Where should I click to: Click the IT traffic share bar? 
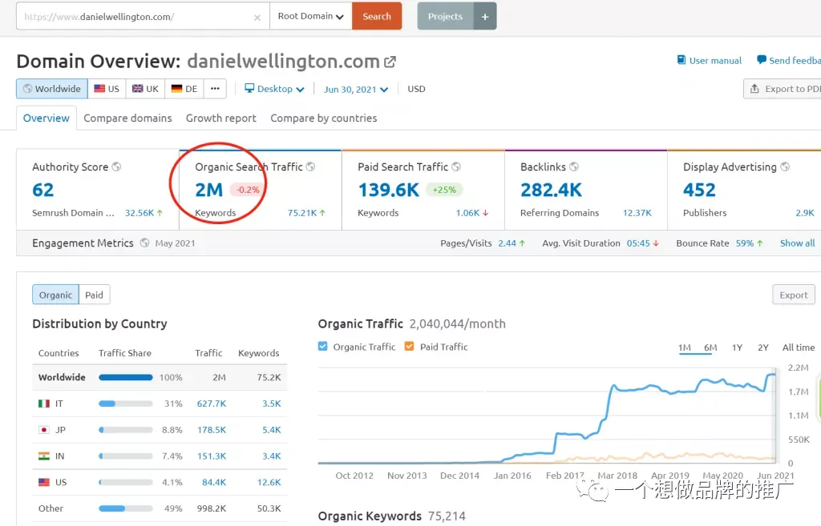tap(126, 404)
